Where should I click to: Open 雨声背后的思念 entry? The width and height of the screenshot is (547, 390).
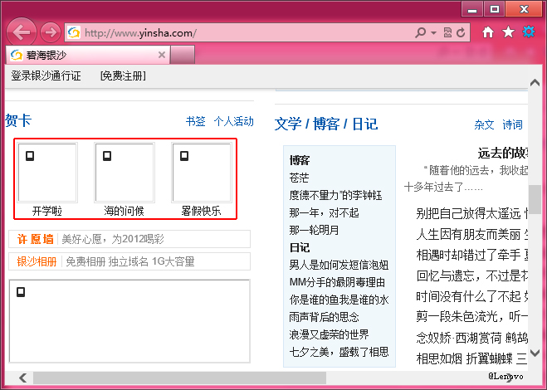[324, 317]
